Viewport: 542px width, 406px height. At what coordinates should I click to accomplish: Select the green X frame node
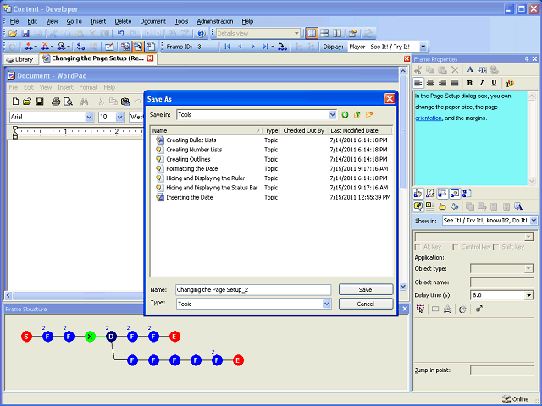click(x=91, y=337)
